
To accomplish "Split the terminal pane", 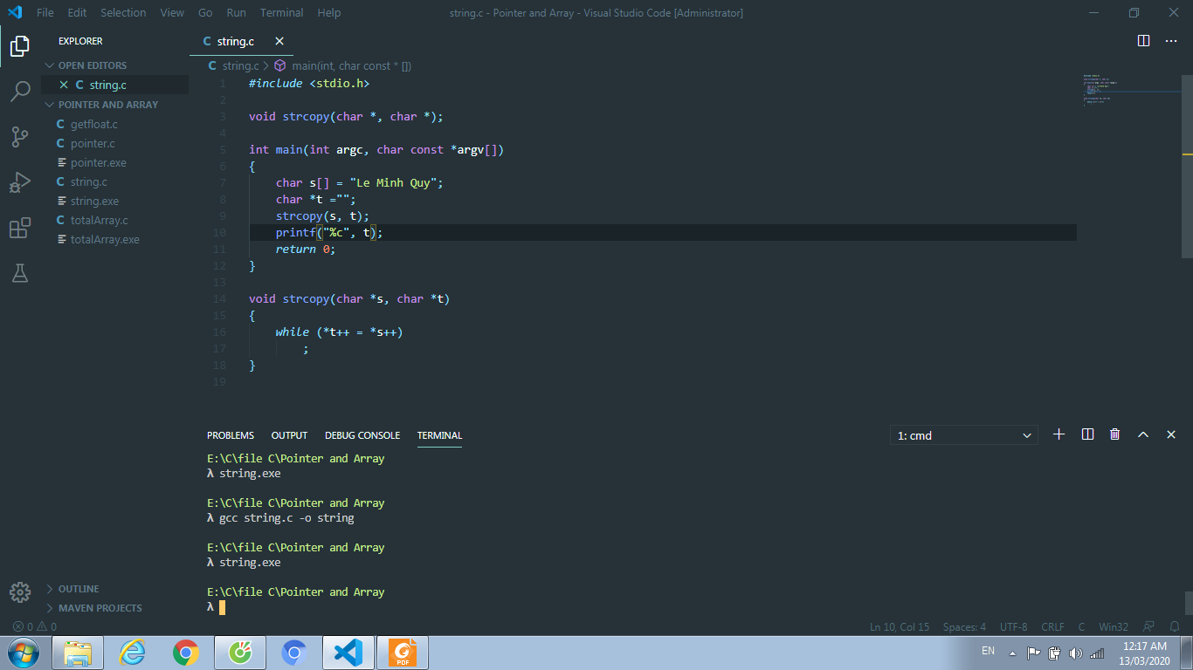I will tap(1087, 434).
